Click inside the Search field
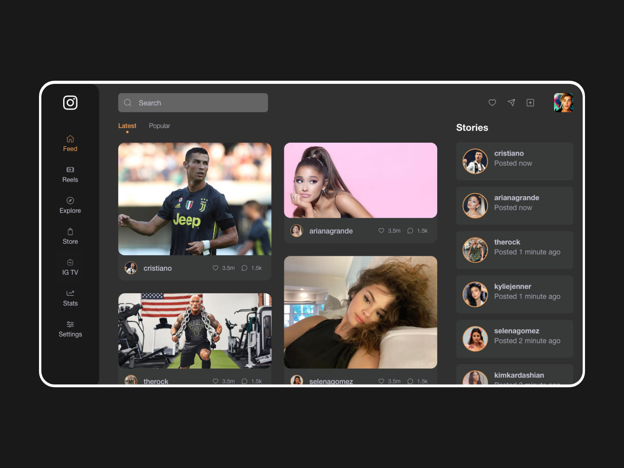The width and height of the screenshot is (624, 468). pyautogui.click(x=193, y=103)
